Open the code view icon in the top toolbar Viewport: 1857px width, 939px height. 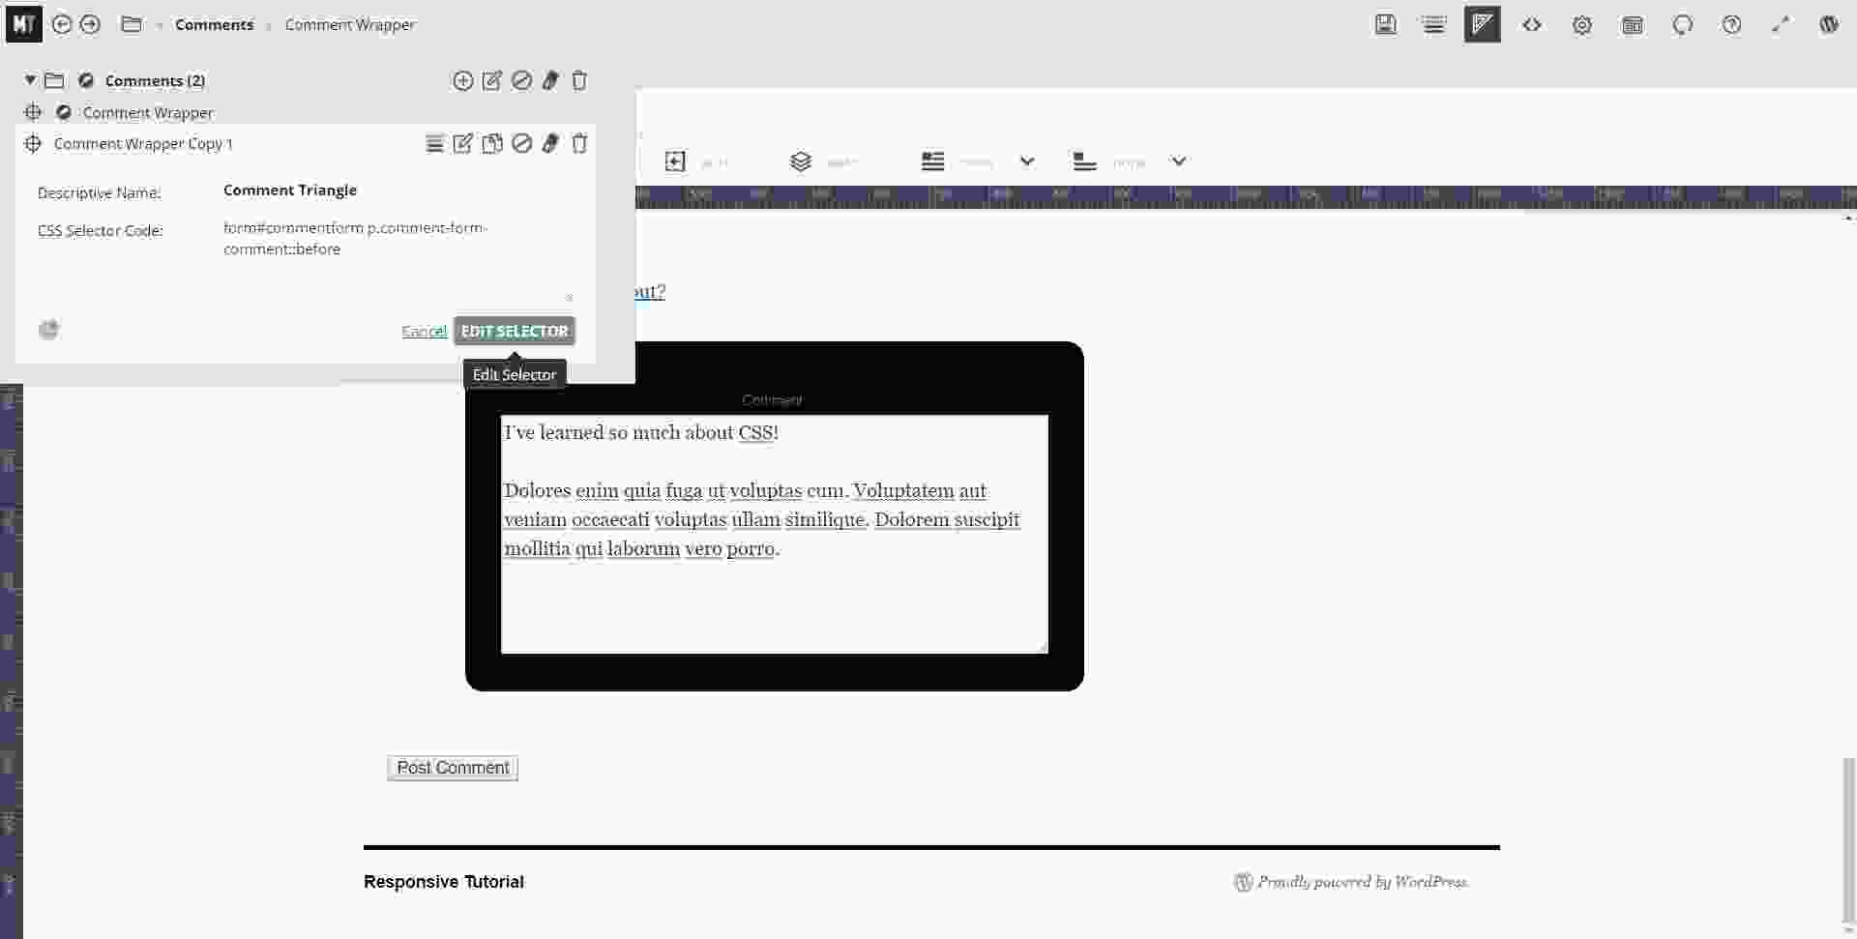click(1531, 25)
